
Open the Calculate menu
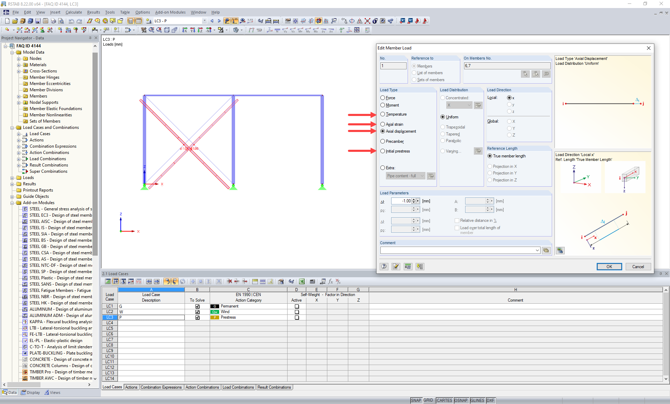(x=74, y=12)
